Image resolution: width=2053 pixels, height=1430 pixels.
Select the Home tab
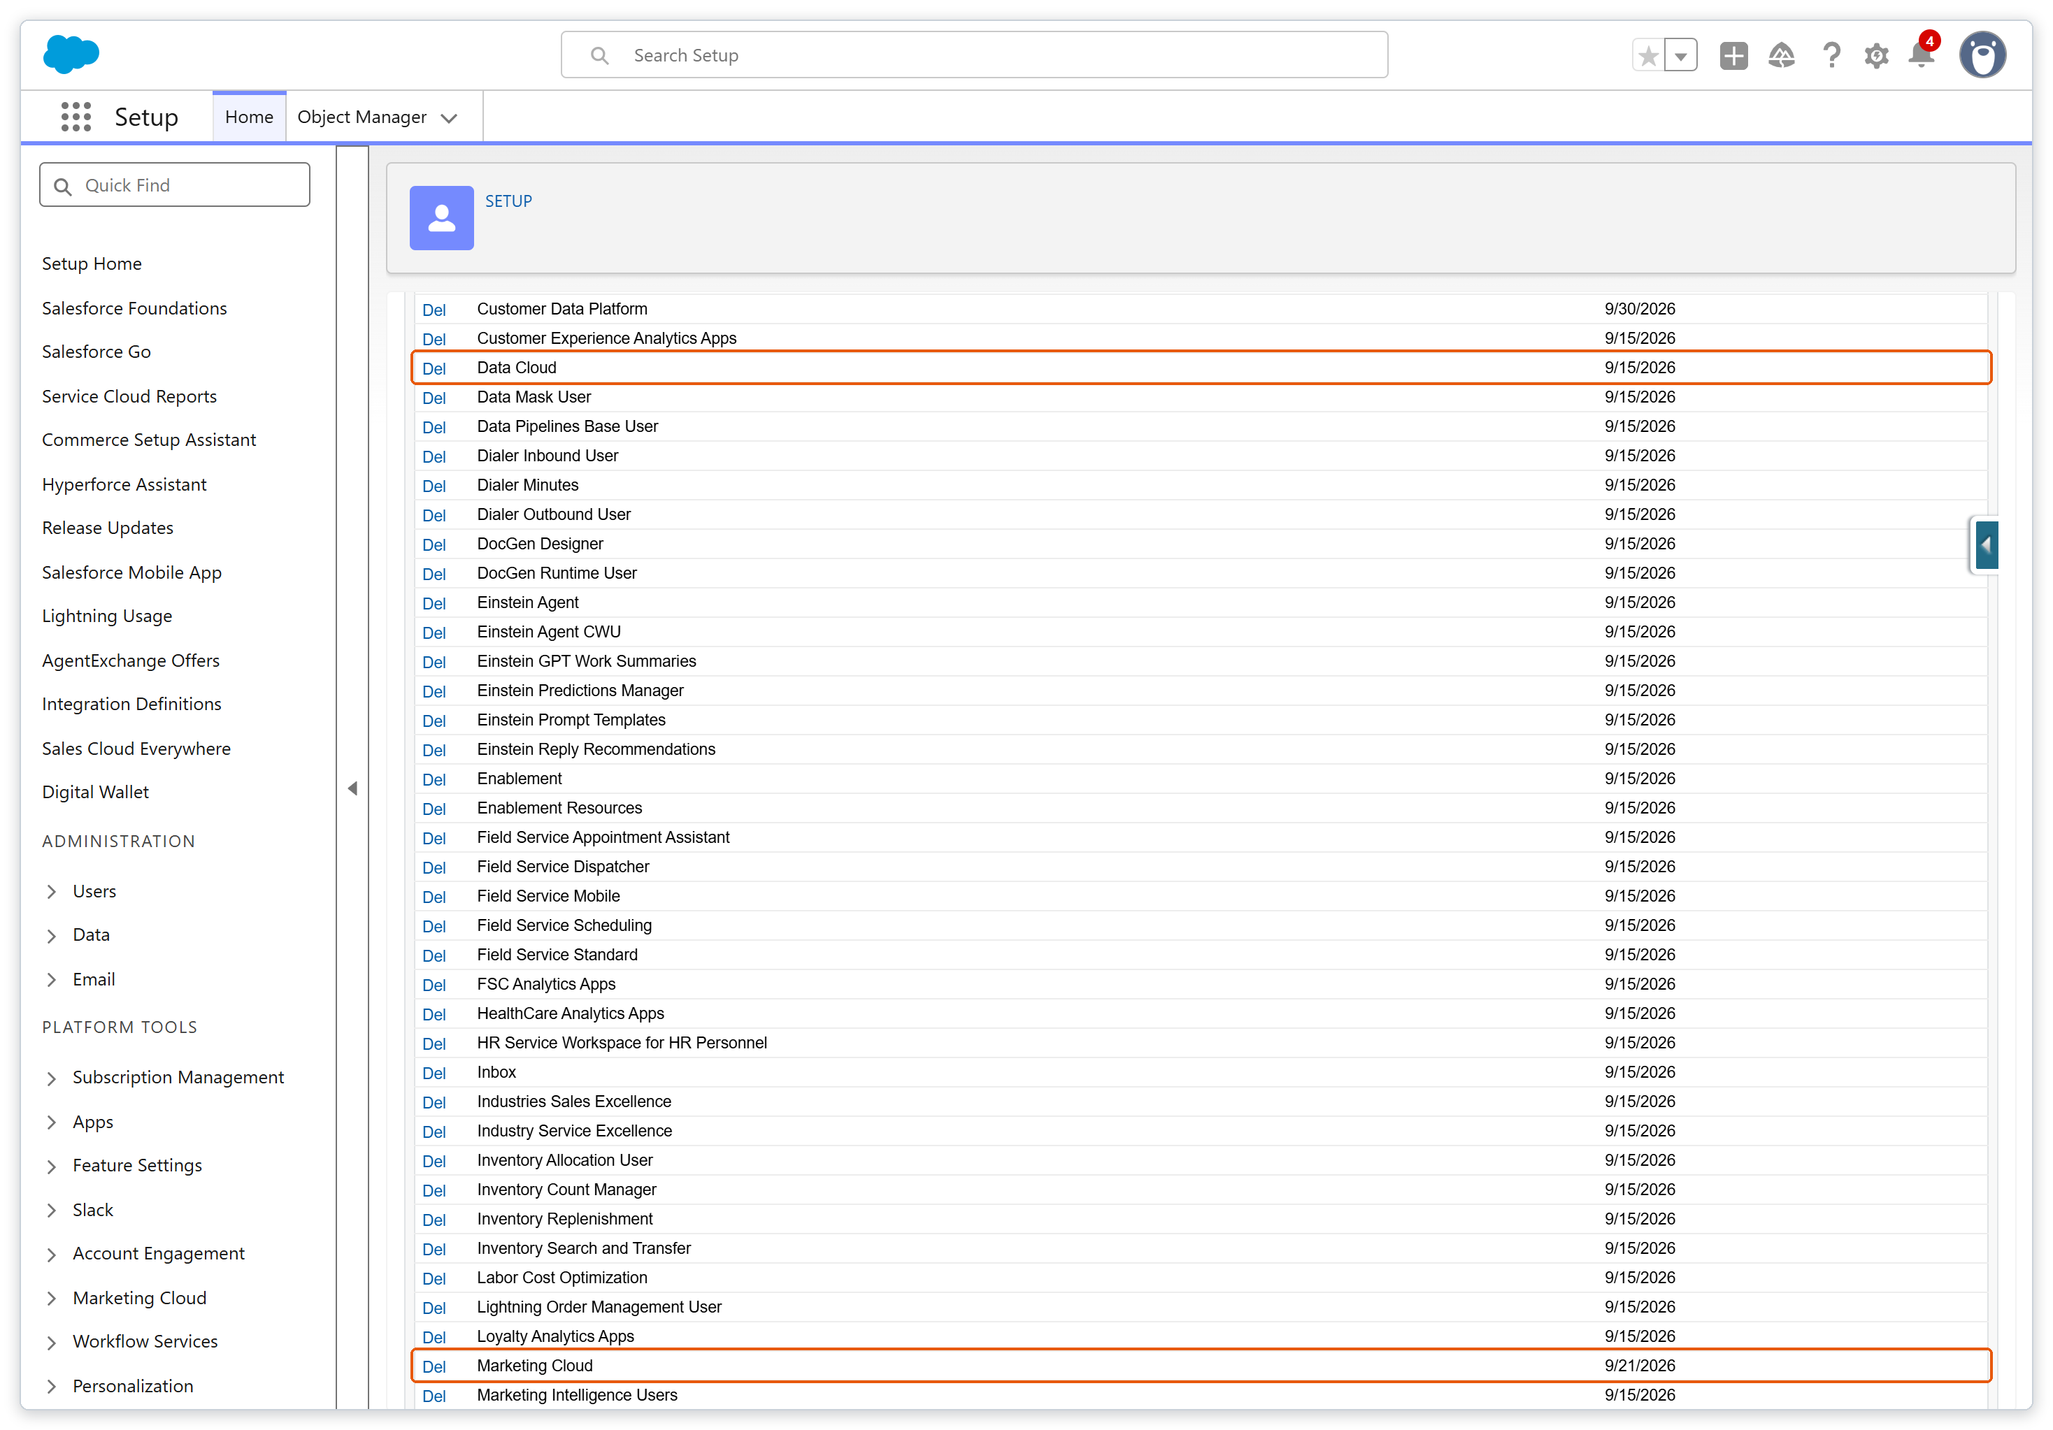250,117
